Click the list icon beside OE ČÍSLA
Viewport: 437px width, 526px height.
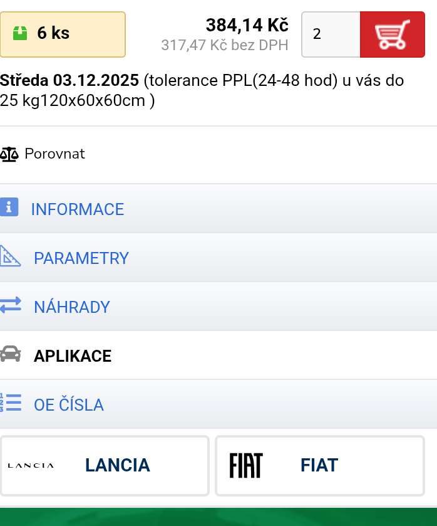9,403
